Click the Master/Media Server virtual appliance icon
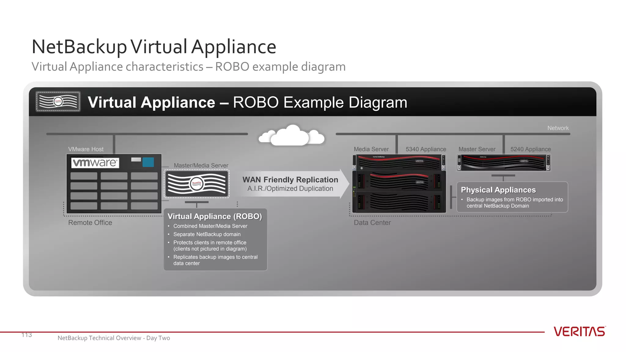The width and height of the screenshot is (626, 352). [197, 184]
